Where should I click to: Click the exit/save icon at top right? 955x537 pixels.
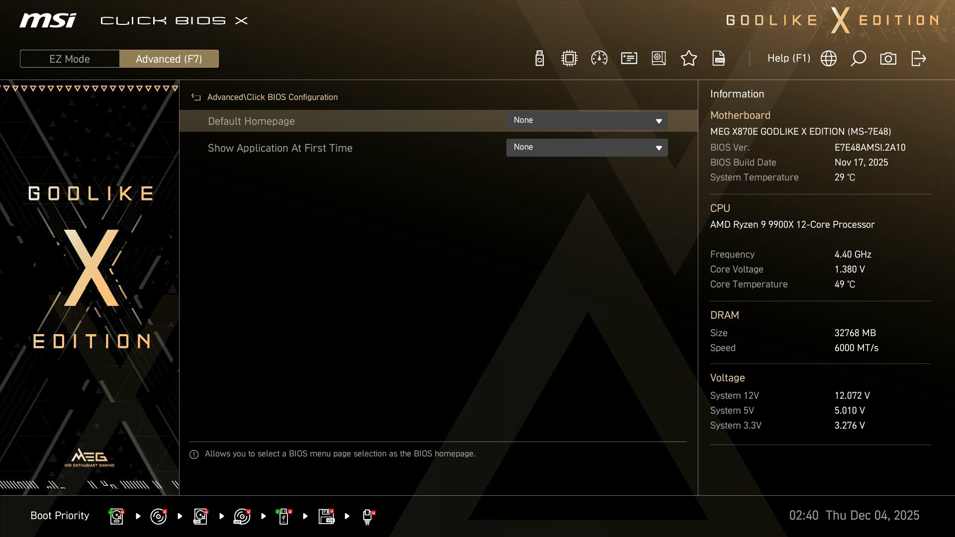918,58
